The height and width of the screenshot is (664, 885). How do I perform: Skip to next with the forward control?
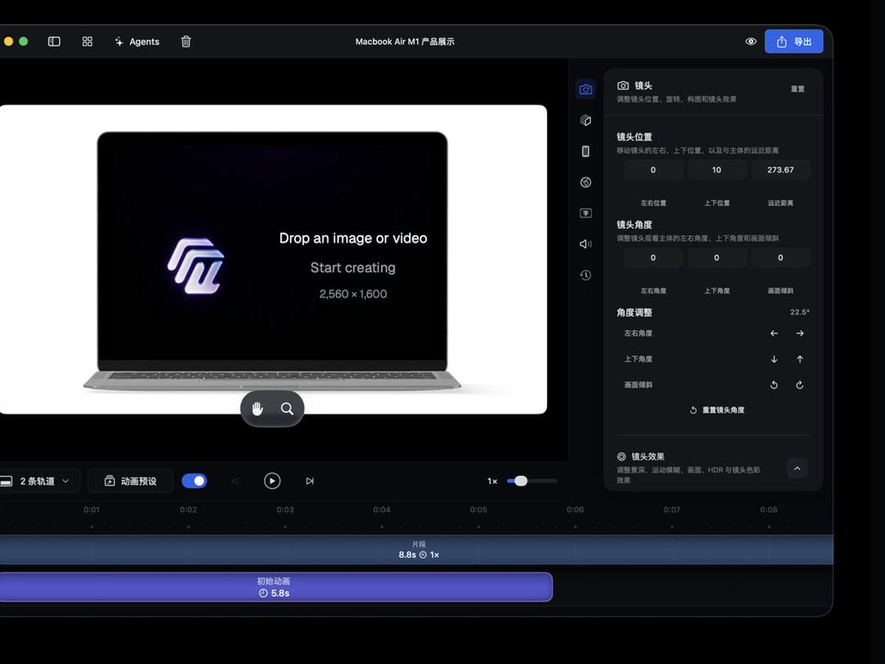[310, 481]
